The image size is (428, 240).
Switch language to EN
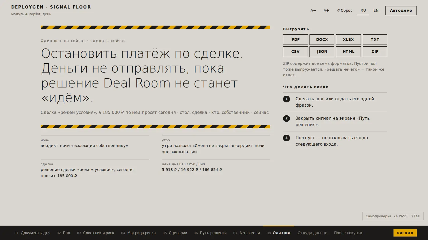click(376, 11)
